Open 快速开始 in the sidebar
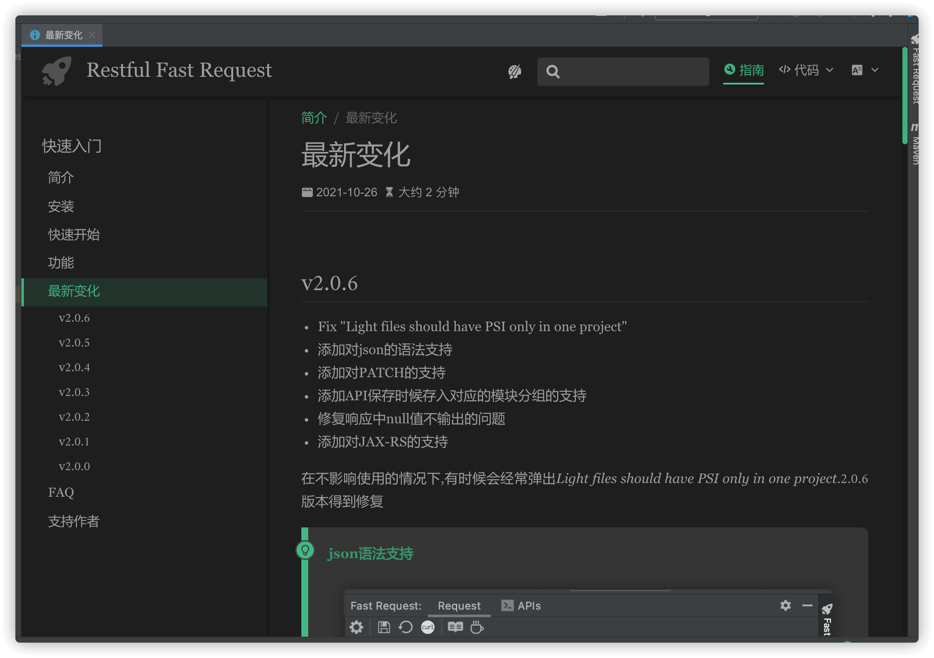The width and height of the screenshot is (934, 658). [x=74, y=235]
